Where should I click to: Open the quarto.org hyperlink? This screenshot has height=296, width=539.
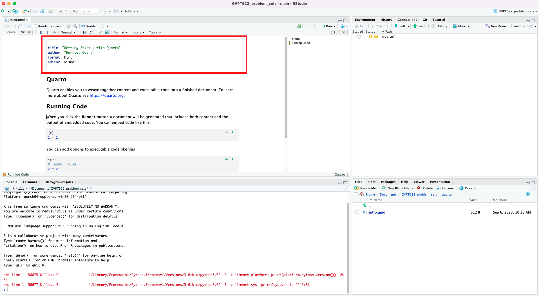tap(106, 96)
